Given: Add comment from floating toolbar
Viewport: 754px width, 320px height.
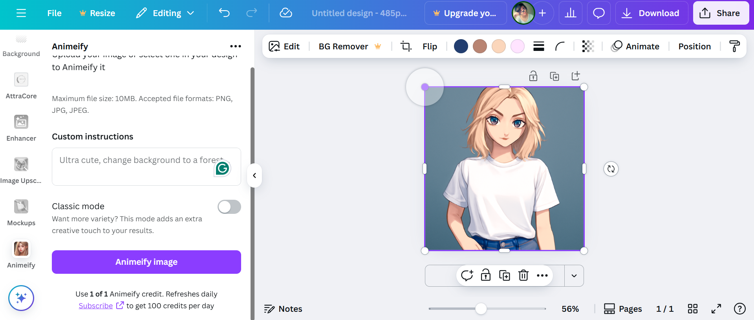Looking at the screenshot, I should [467, 275].
